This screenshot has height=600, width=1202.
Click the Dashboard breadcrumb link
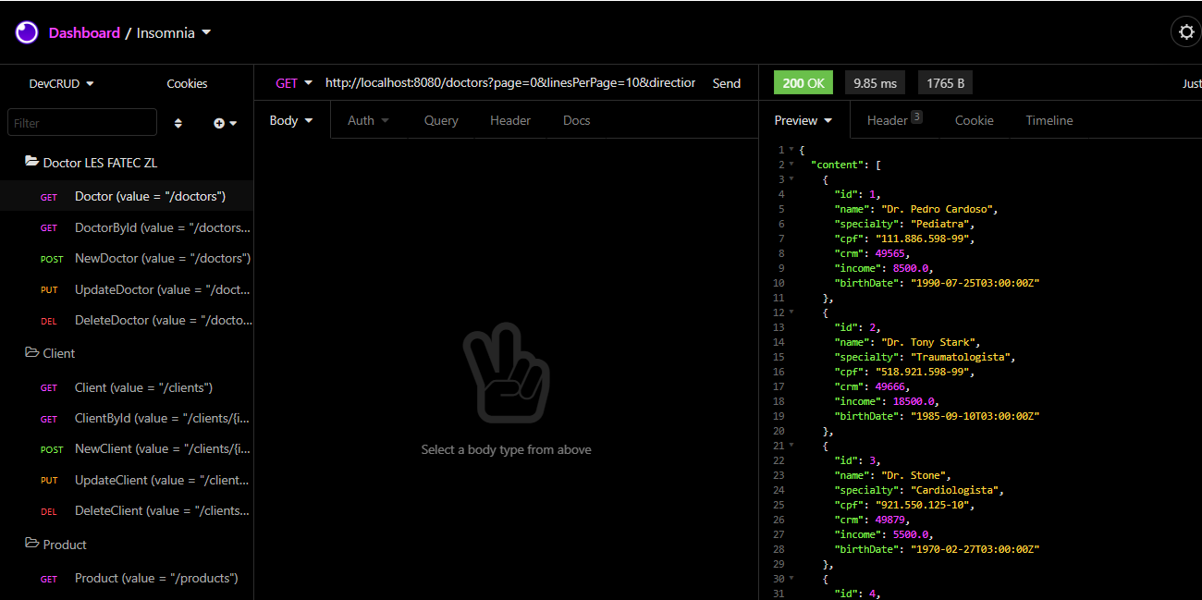pyautogui.click(x=84, y=31)
